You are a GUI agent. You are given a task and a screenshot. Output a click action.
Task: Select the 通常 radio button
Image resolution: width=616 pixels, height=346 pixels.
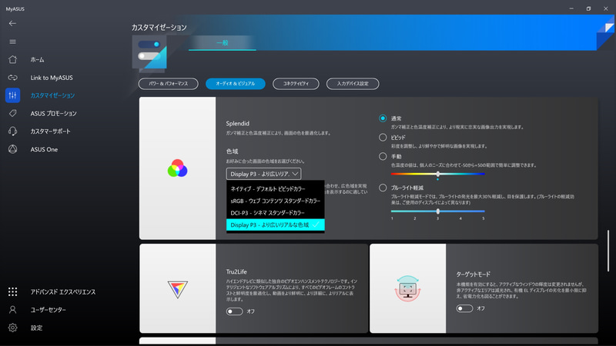[x=383, y=118]
